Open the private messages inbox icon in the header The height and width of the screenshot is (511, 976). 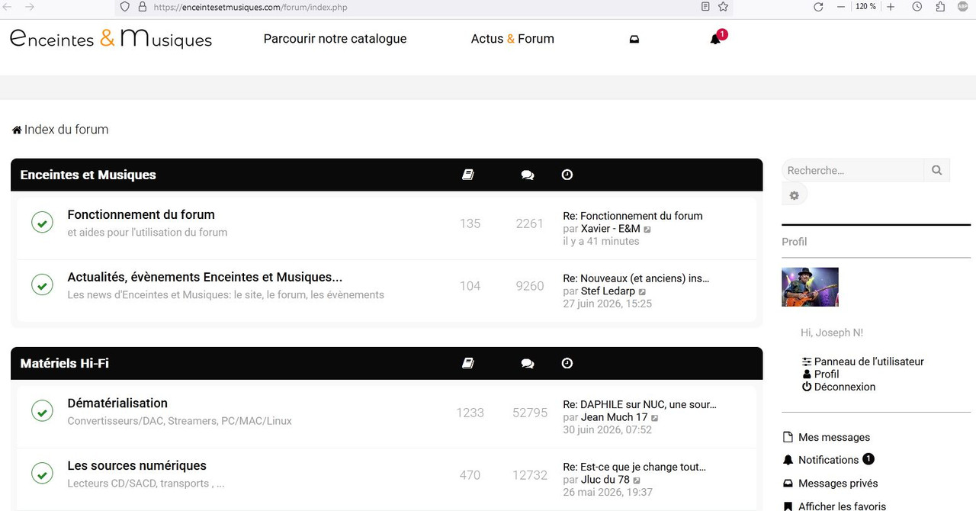coord(634,39)
